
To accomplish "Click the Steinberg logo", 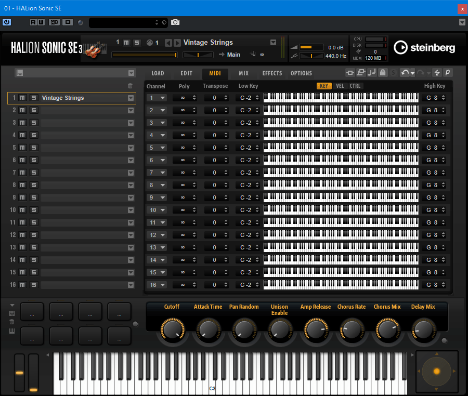I will [424, 48].
